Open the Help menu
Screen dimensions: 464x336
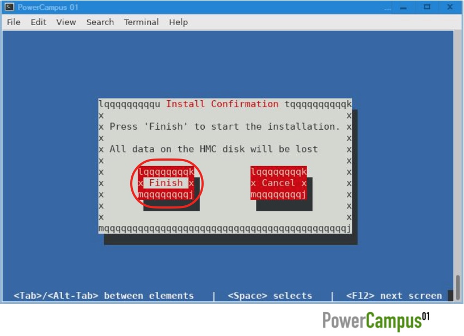(x=179, y=22)
